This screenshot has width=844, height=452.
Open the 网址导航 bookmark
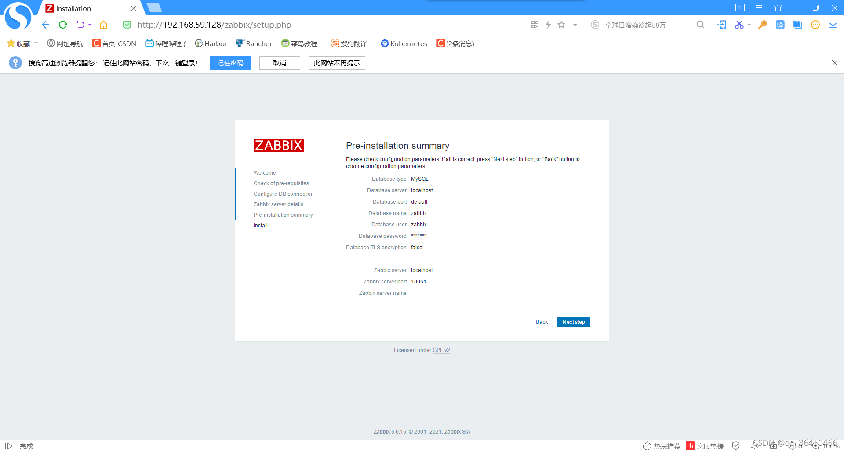(65, 43)
